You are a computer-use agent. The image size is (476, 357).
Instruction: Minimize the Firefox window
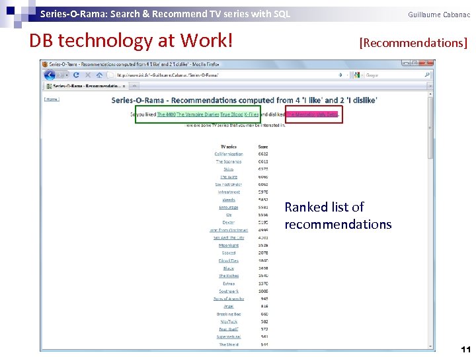click(406, 63)
